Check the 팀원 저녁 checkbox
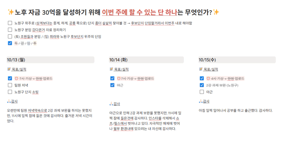286x143 pixels. (10, 85)
